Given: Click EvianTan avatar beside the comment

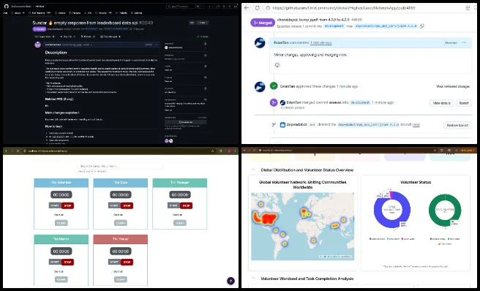Looking at the screenshot, I should pyautogui.click(x=260, y=43).
